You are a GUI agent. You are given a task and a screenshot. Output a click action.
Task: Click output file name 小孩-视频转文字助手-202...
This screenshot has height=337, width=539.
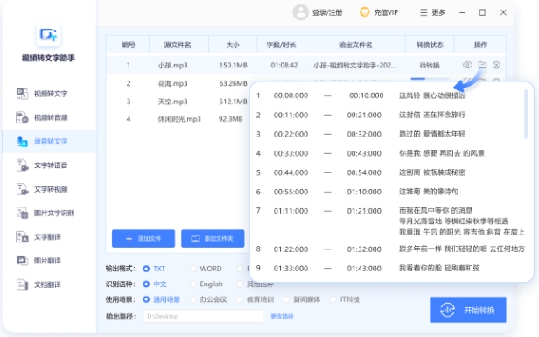(x=354, y=65)
